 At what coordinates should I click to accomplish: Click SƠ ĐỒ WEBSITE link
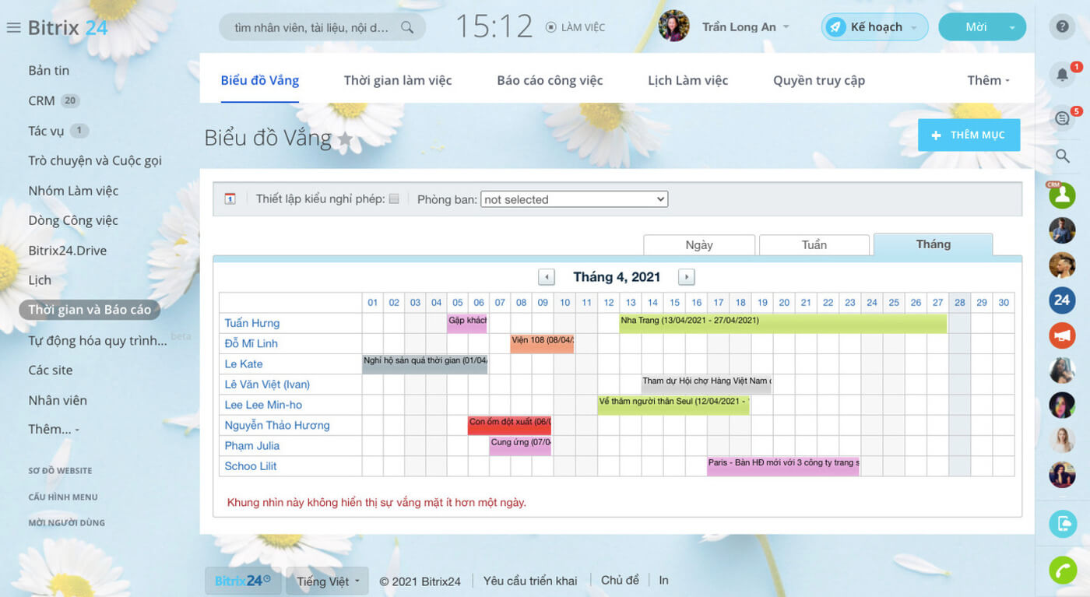point(61,471)
